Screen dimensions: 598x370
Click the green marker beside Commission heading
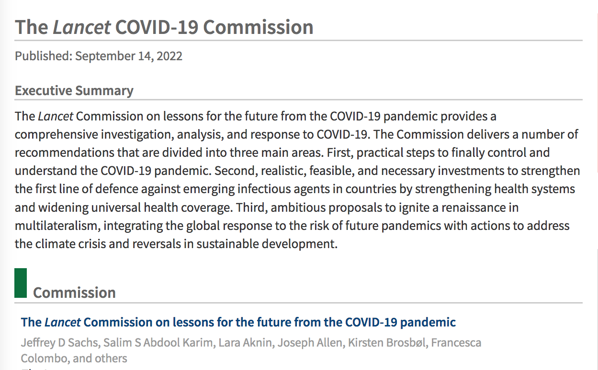tap(21, 283)
